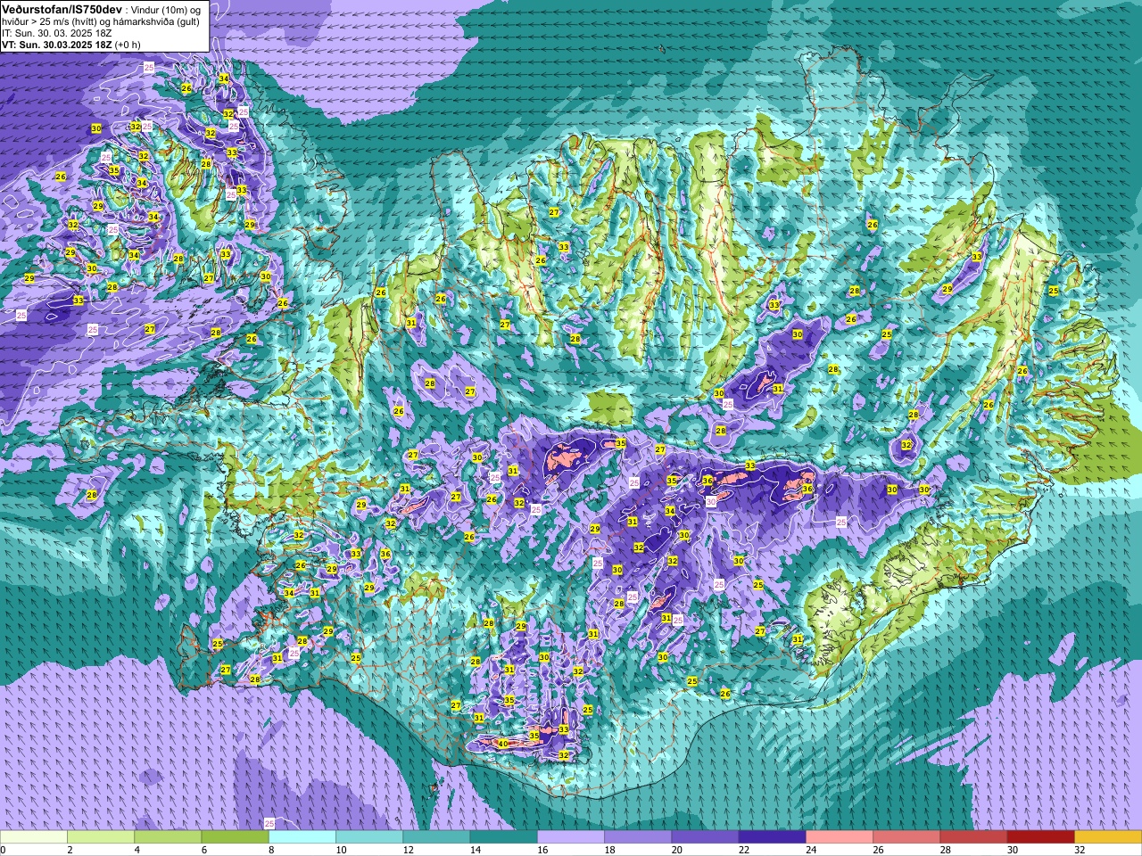Image resolution: width=1142 pixels, height=856 pixels.
Task: Pick the 16–18 m/s light lavender legend swatch
Action: pyautogui.click(x=571, y=837)
